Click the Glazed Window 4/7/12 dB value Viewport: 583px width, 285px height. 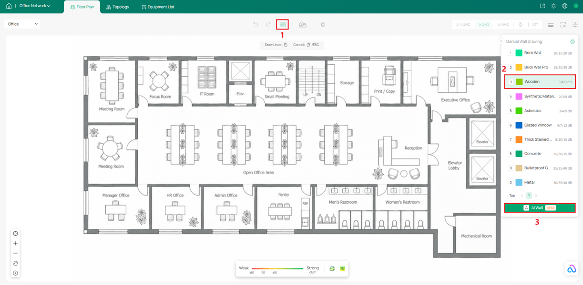563,126
